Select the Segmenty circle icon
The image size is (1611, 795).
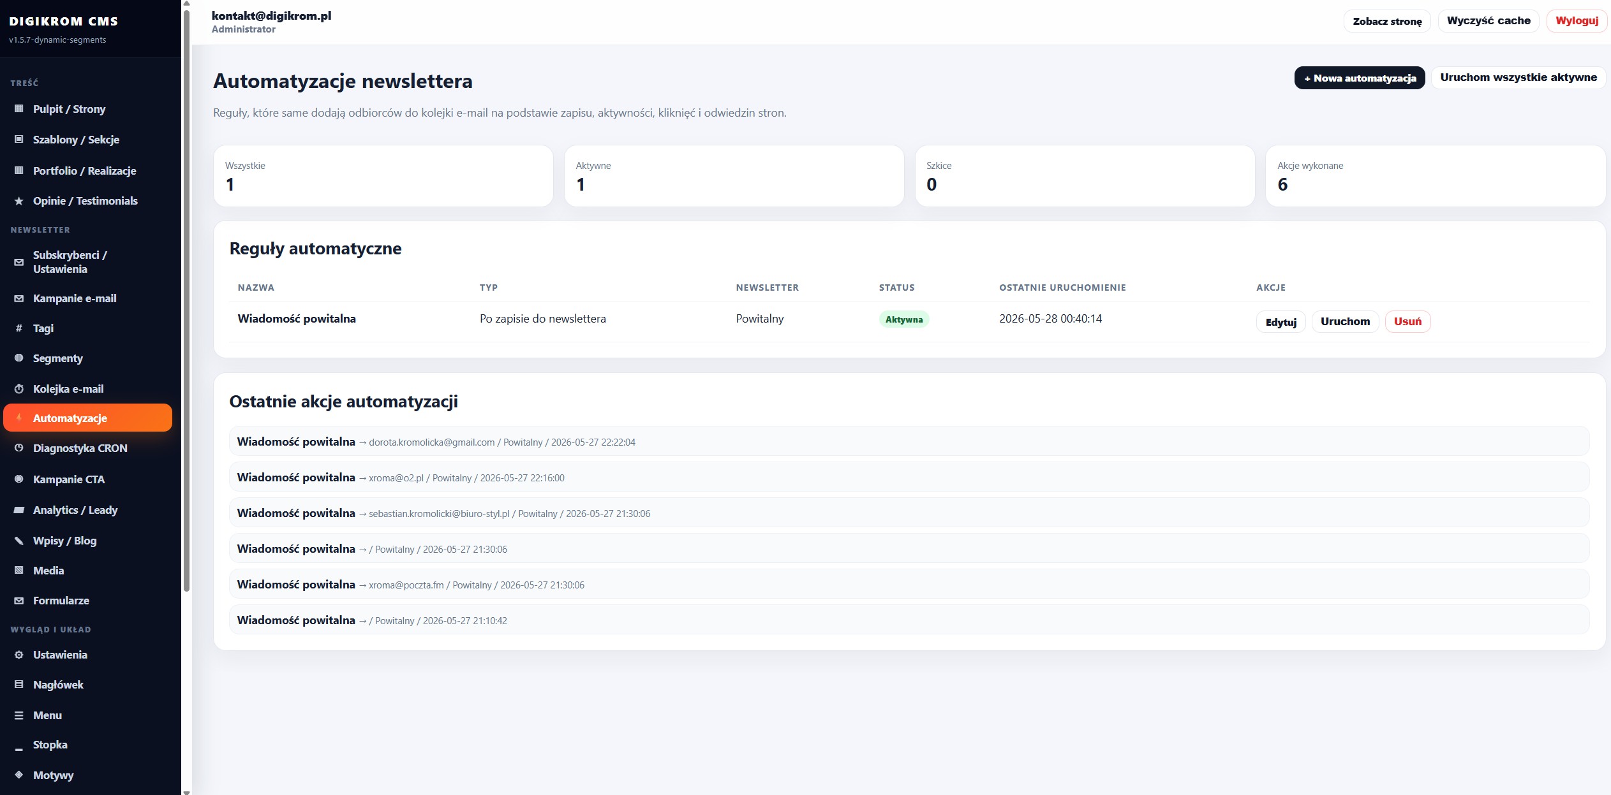(x=19, y=358)
